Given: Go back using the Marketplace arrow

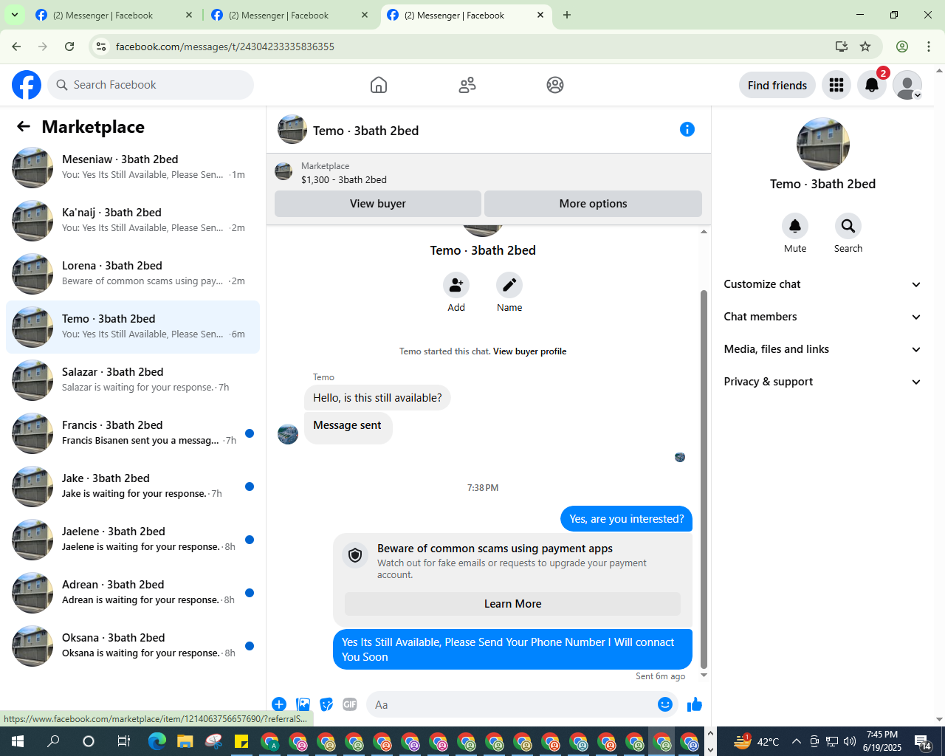Looking at the screenshot, I should [24, 127].
